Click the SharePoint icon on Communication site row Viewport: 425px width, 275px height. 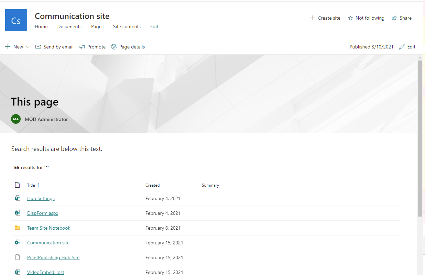coord(18,242)
